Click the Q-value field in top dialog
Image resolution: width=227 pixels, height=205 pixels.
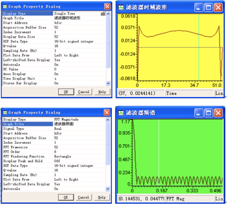click(79, 46)
